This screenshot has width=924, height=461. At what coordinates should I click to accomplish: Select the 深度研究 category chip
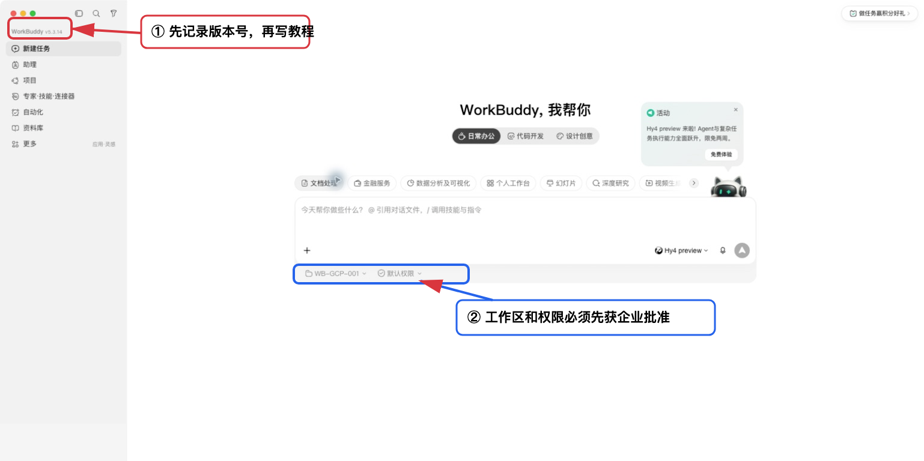(x=611, y=183)
